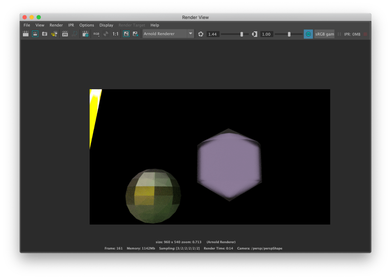Click the redo previous render clapperboard icon
Viewport: 391px width, 279px height.
tap(26, 34)
